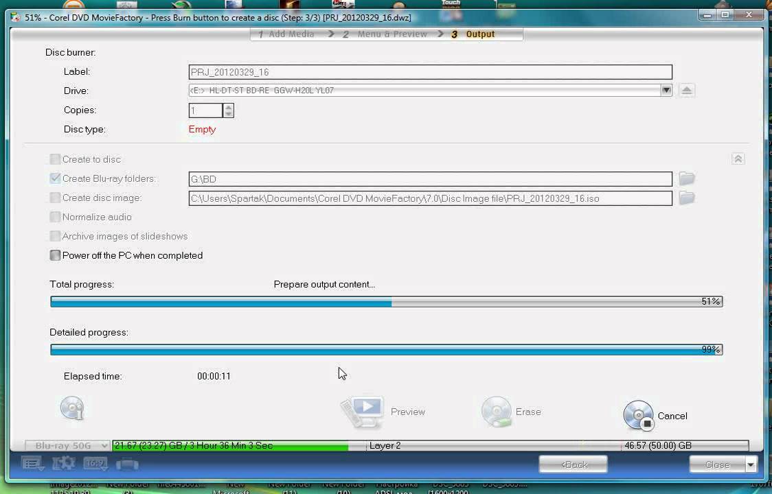Click the Close button
This screenshot has width=772, height=494.
pos(717,464)
